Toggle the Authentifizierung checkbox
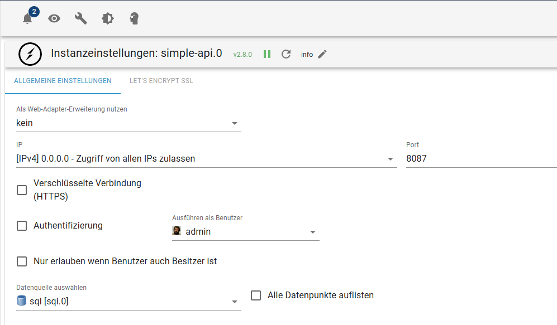Screen dimensions: 557x325 [22, 226]
